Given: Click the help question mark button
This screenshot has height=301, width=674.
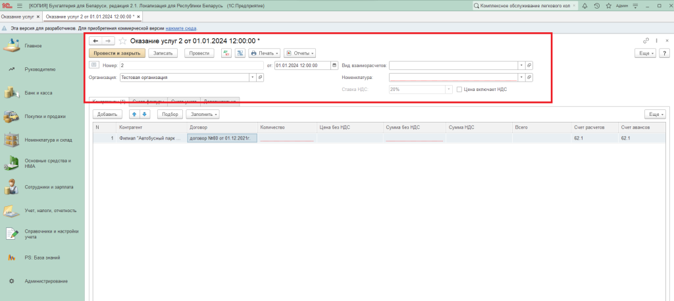Looking at the screenshot, I should pyautogui.click(x=664, y=53).
